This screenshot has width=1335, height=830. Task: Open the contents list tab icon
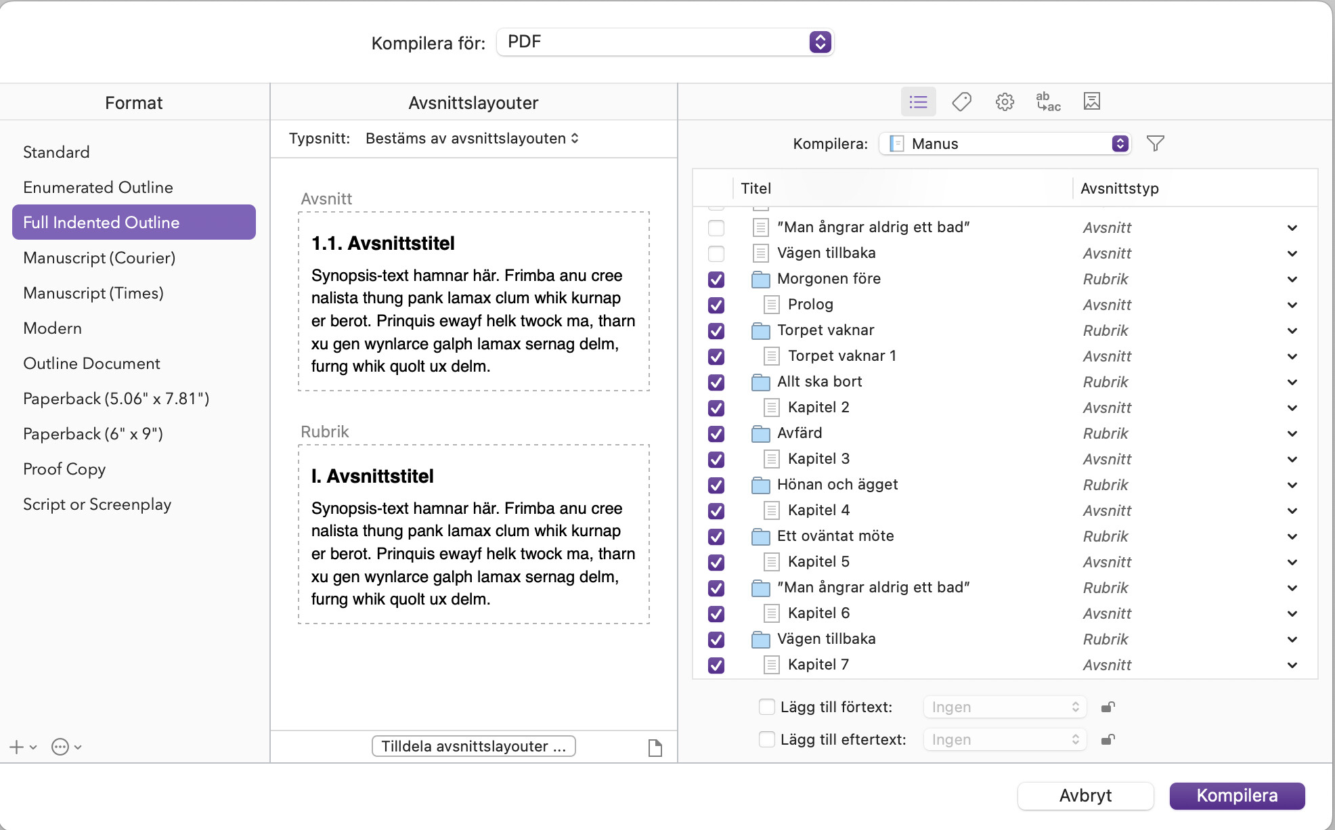point(918,102)
